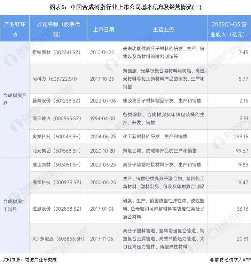The height and width of the screenshot is (267, 251).
Task: Select business text 化工新材料的研发、生产和销售
Action: click(155, 136)
